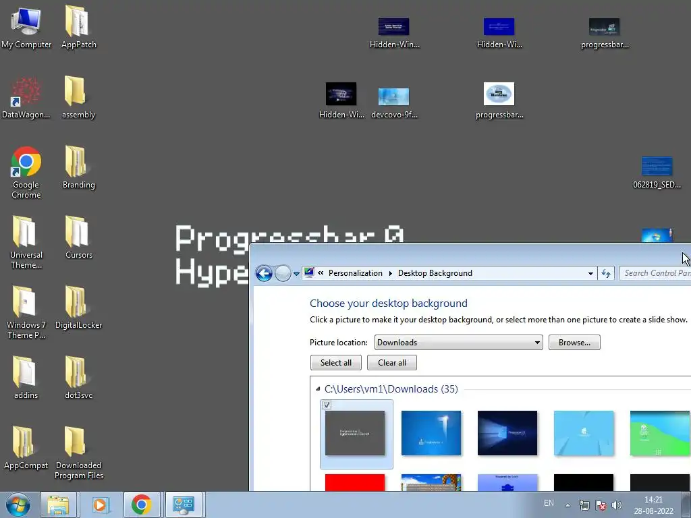Select the 062819_SED... desktop file

coord(657,172)
